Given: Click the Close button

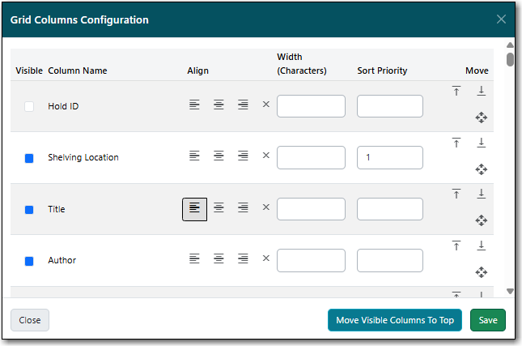Looking at the screenshot, I should coord(30,320).
